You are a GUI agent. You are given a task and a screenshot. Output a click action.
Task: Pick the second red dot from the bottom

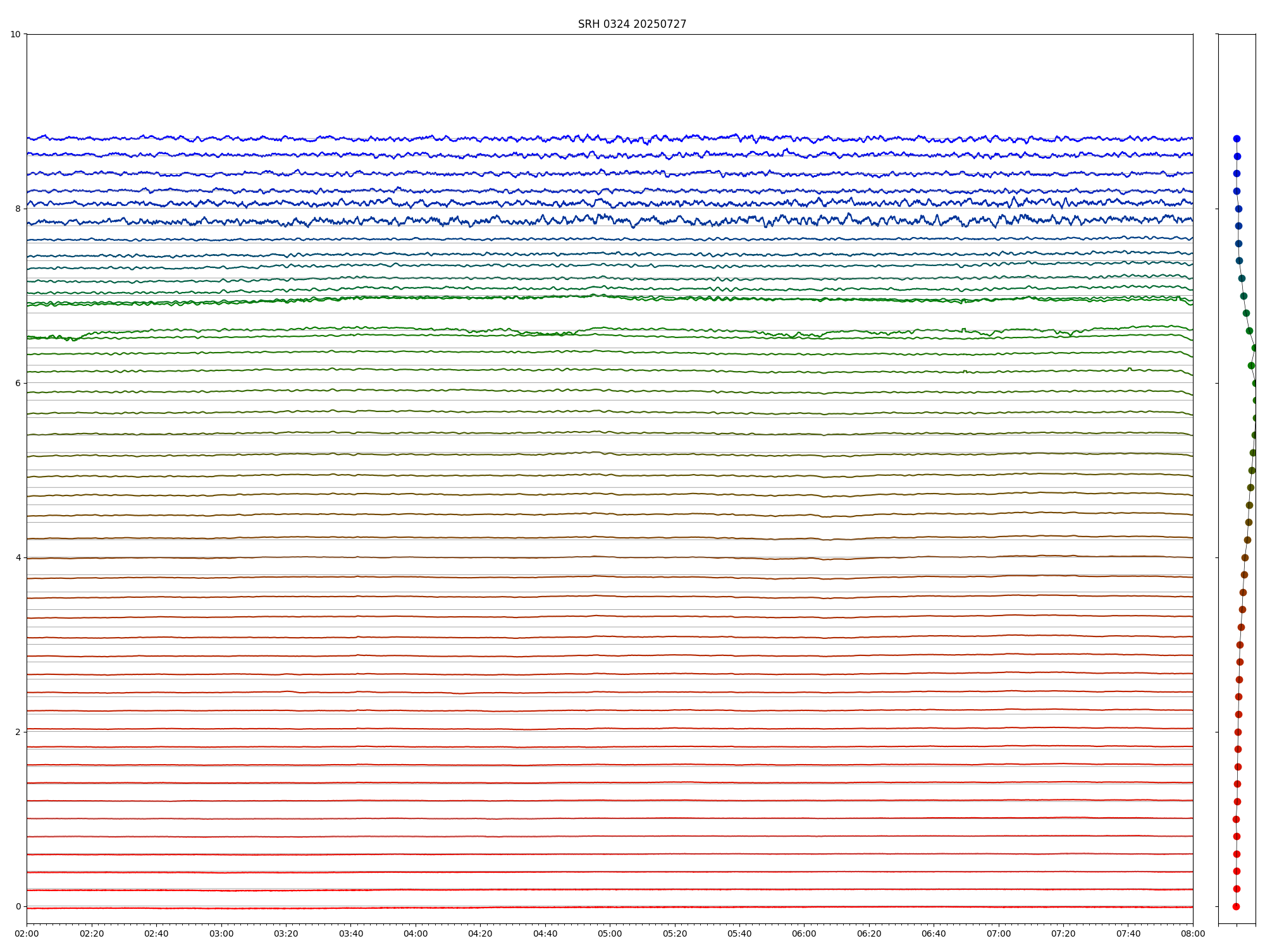[1237, 889]
